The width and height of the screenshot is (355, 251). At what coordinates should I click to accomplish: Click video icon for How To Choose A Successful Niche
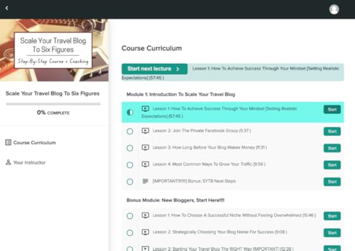coord(145,216)
